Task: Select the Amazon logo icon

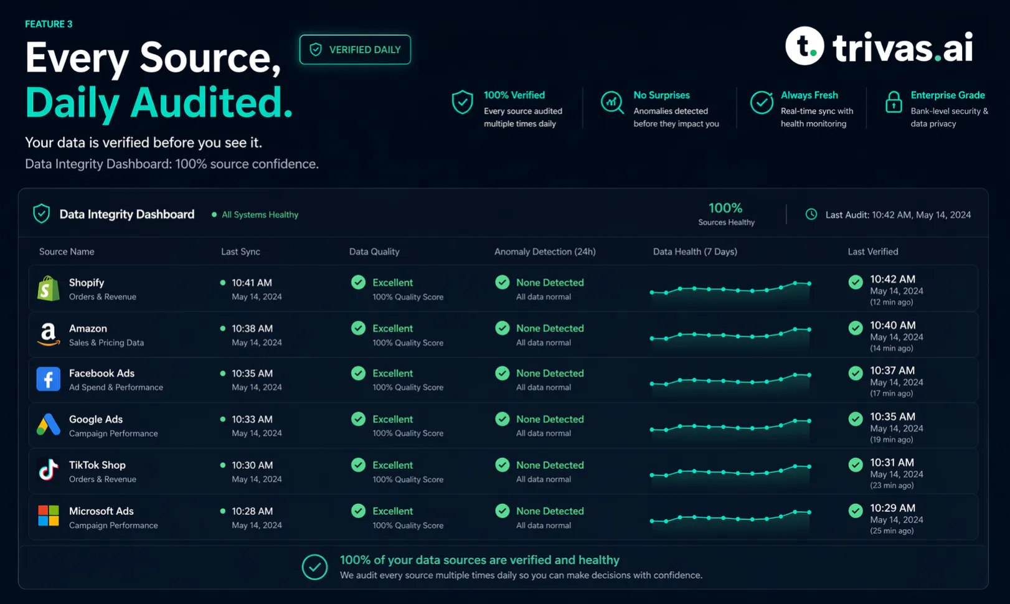Action: point(48,334)
